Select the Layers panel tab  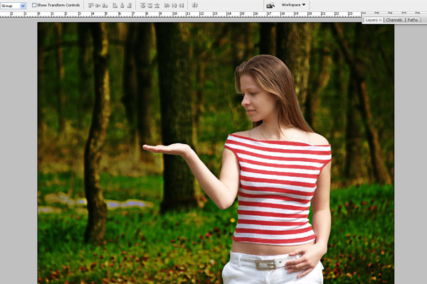coord(373,20)
